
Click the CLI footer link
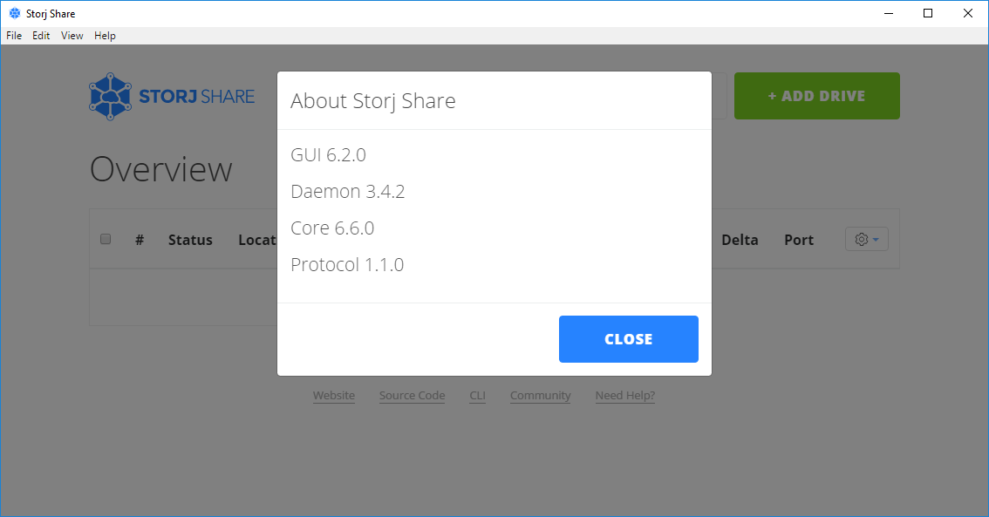(x=477, y=395)
